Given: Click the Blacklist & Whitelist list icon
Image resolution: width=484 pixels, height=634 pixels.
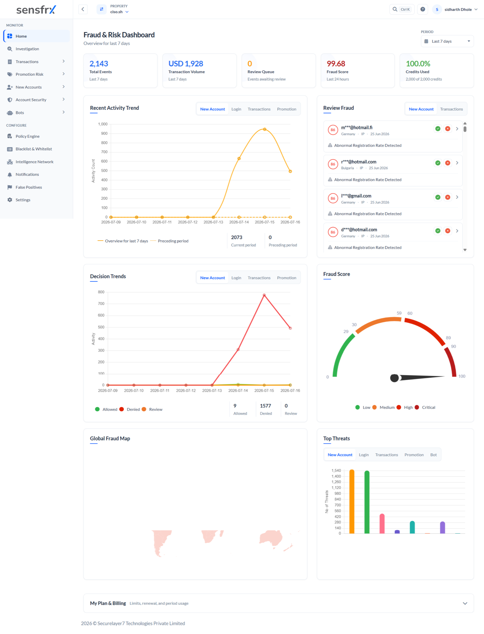Looking at the screenshot, I should [10, 149].
